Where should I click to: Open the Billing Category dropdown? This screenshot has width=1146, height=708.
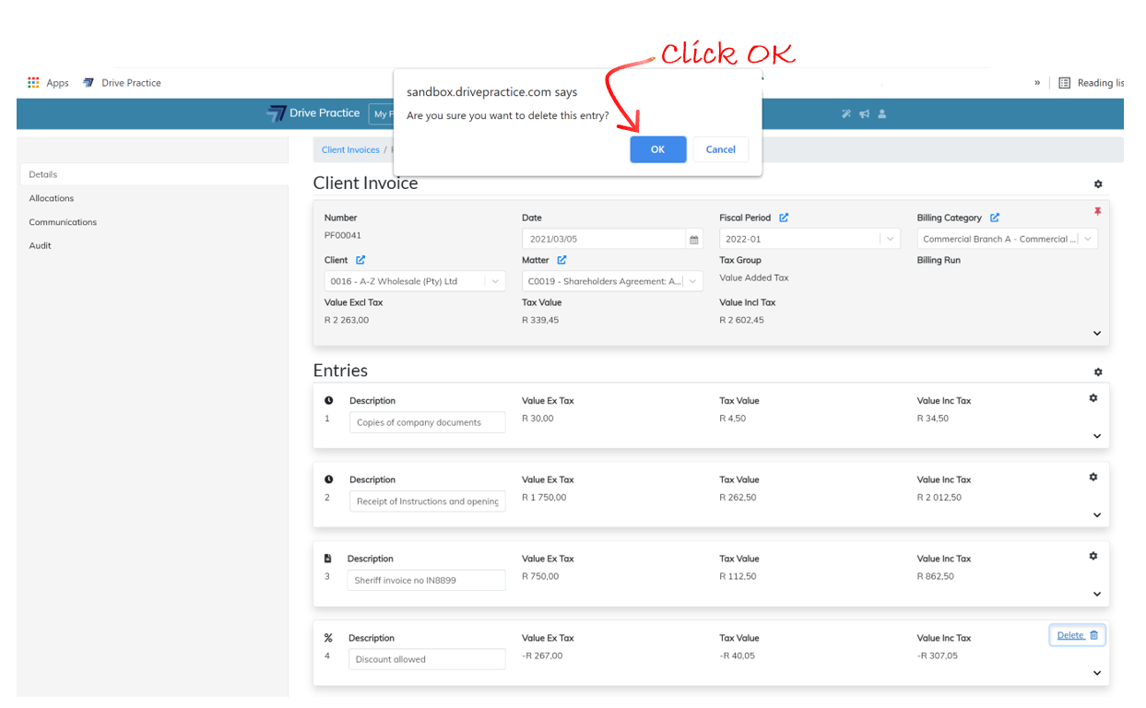(x=1088, y=239)
